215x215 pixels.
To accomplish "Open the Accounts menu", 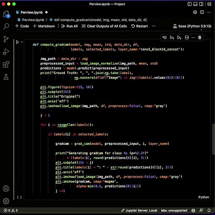I will (x=6, y=189).
